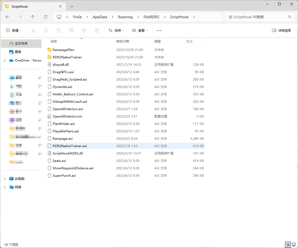Open a new tab with plus button
This screenshot has height=248, width=298.
[x=72, y=6]
